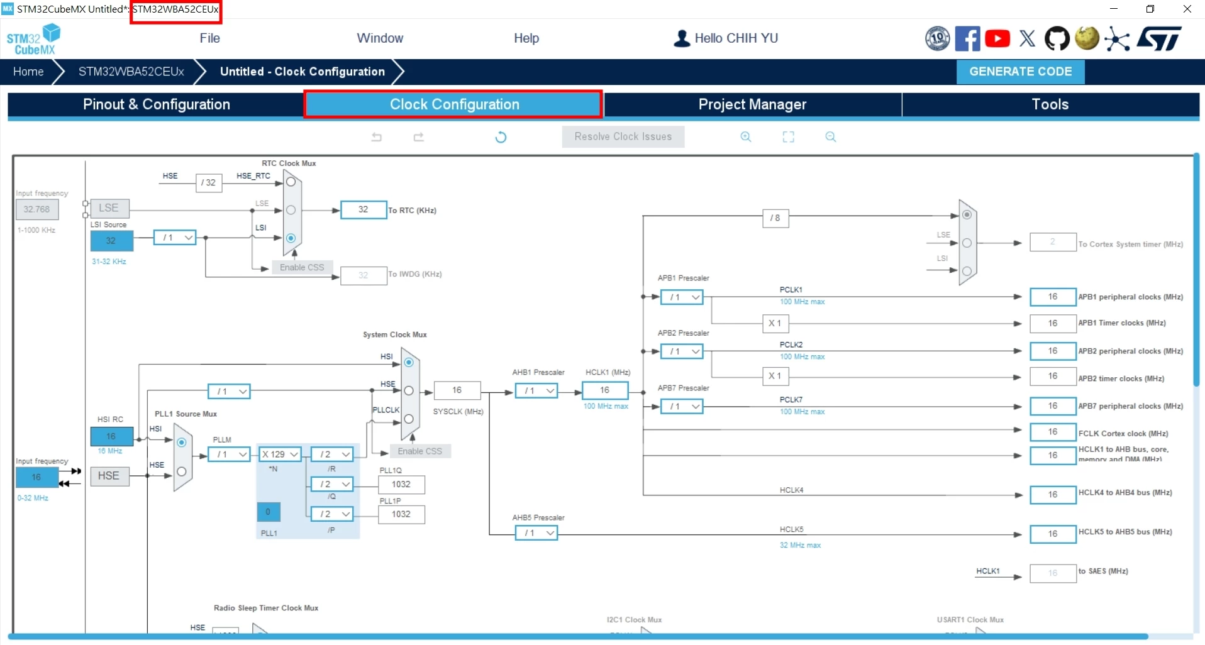Open the ST community network icon
This screenshot has width=1205, height=645.
coord(1117,38)
